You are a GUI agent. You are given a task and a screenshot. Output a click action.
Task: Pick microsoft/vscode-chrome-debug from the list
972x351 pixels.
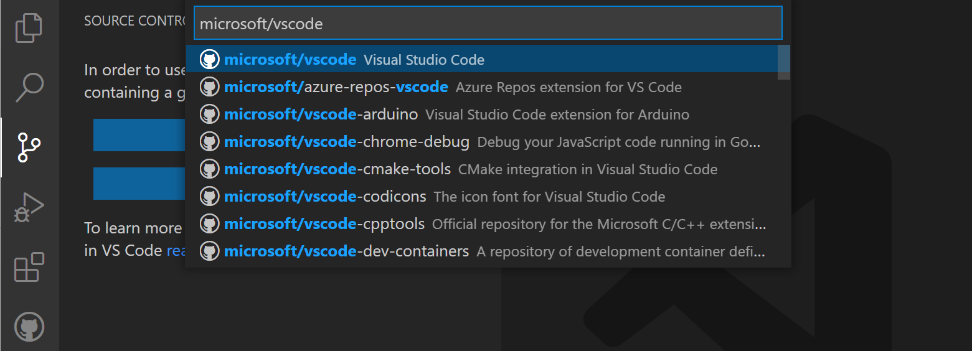tap(347, 142)
